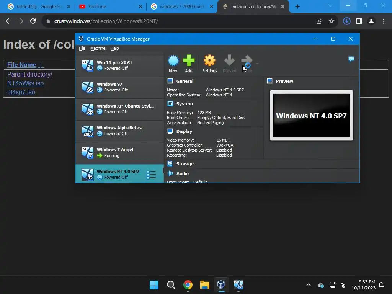Download NT45Wks.iso from the index page
Viewport: 392px width, 294px height.
point(26,83)
